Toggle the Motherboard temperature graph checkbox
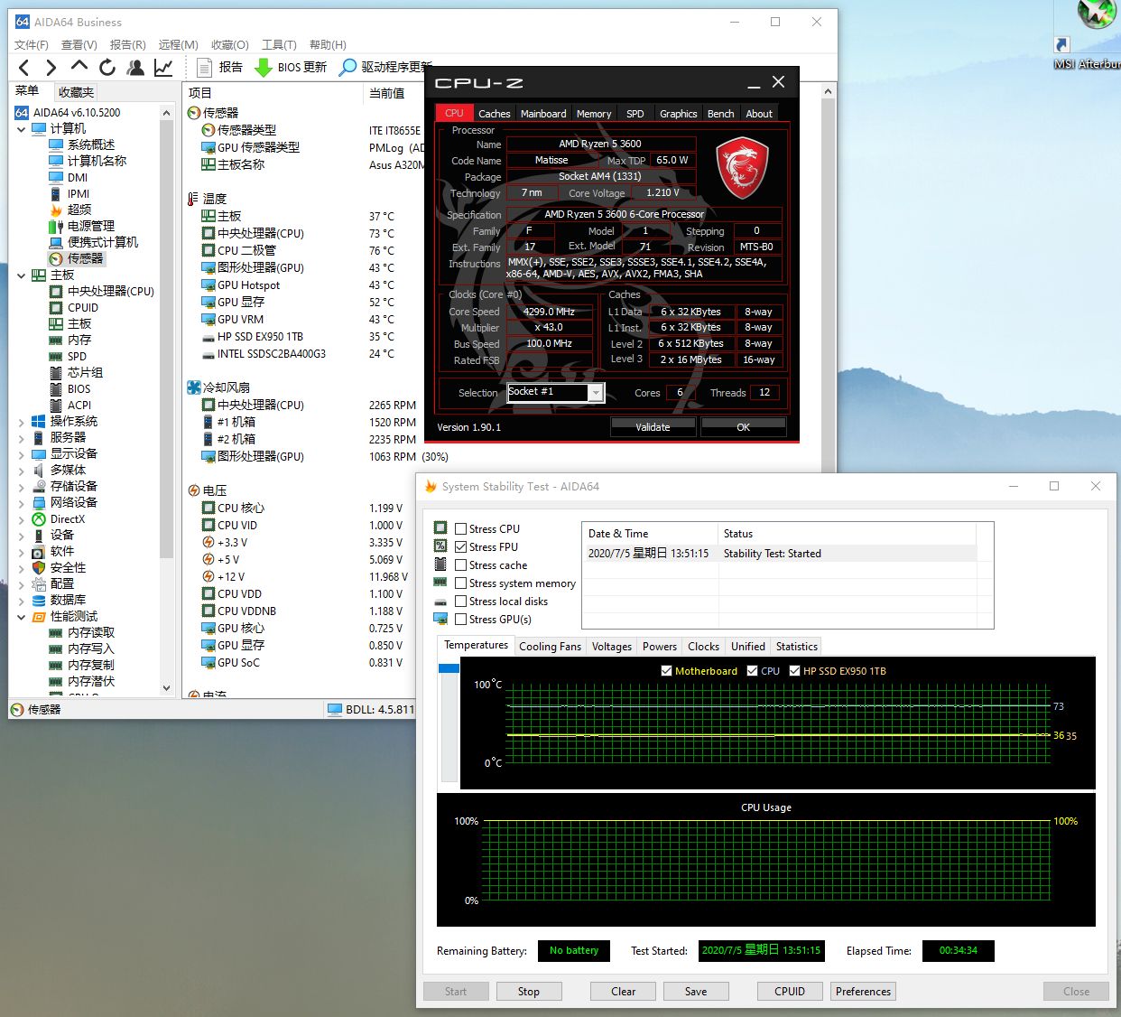The height and width of the screenshot is (1017, 1121). (666, 671)
